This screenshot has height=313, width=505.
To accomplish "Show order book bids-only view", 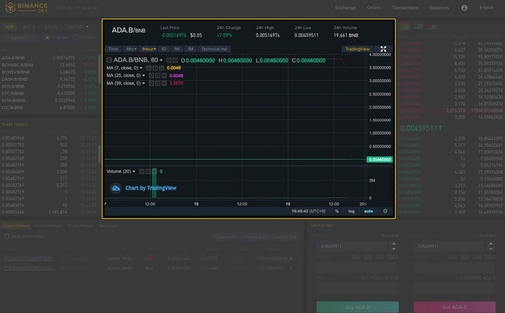I will [418, 26].
